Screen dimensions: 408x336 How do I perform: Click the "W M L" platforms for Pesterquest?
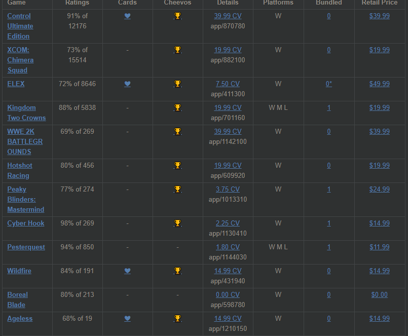coord(278,247)
